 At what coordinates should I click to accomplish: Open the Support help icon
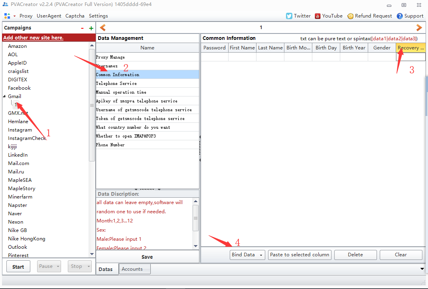(400, 16)
